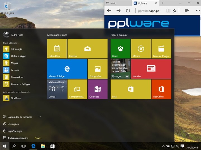Open the Store icon on taskbar

click(52, 146)
